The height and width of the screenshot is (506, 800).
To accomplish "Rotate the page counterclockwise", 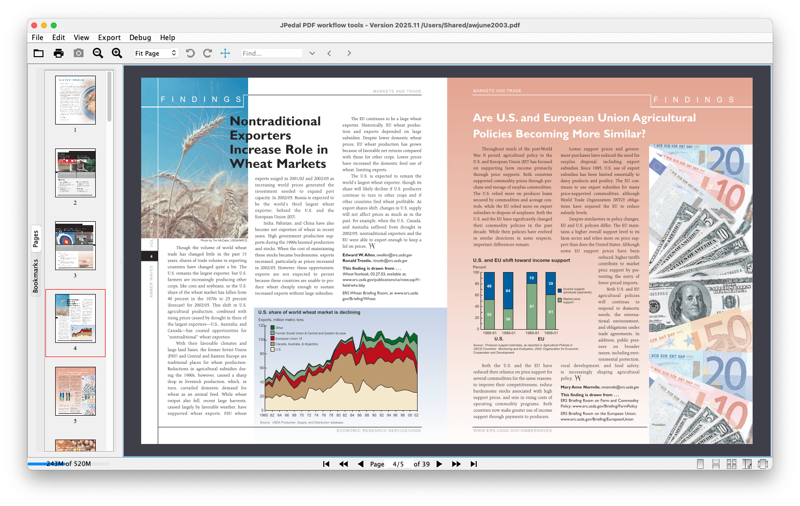I will 190,53.
